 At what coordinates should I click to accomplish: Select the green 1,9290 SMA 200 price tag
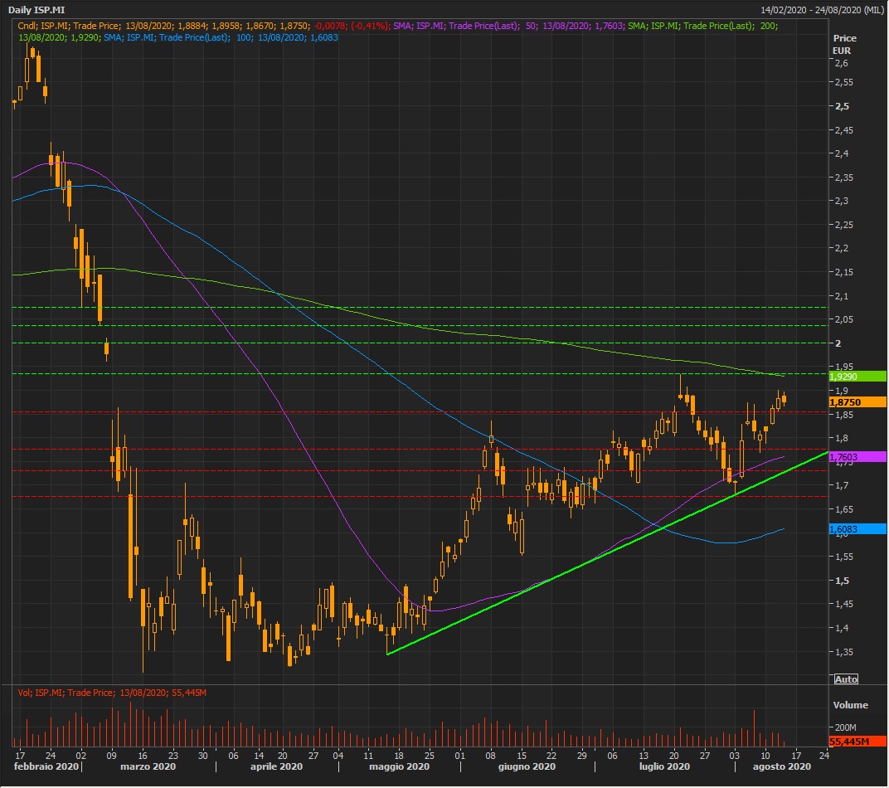tap(857, 377)
